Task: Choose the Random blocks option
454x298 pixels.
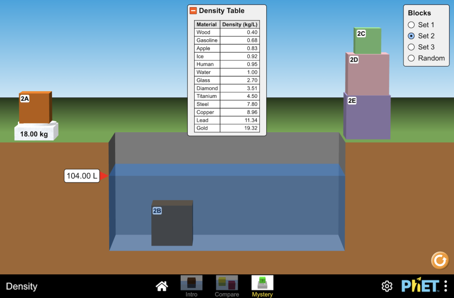Action: click(412, 58)
